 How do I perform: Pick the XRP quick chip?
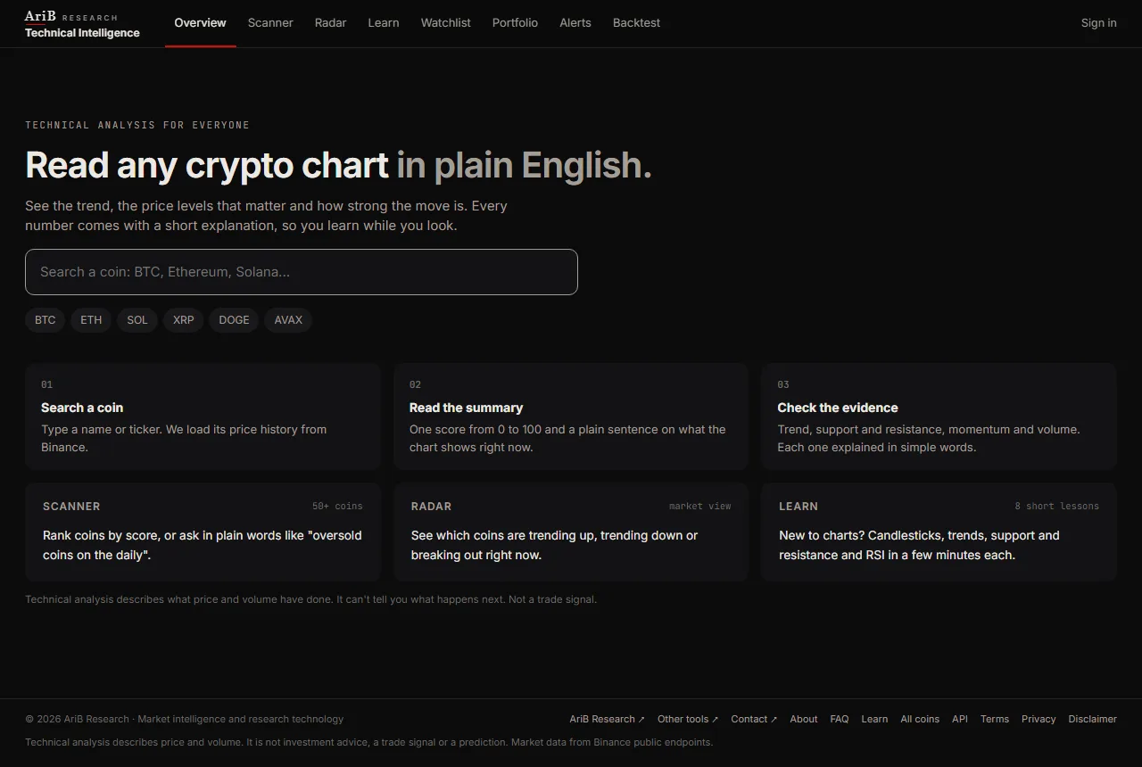click(x=184, y=320)
